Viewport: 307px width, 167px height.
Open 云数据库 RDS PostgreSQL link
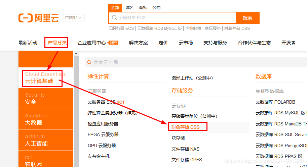(281, 146)
